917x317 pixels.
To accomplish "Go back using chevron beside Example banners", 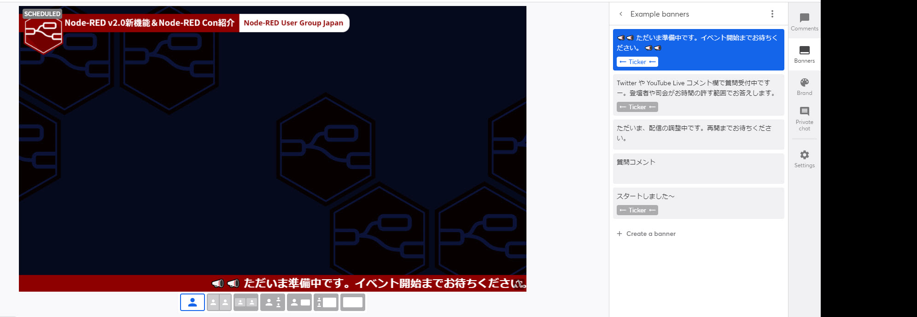I will pyautogui.click(x=621, y=14).
